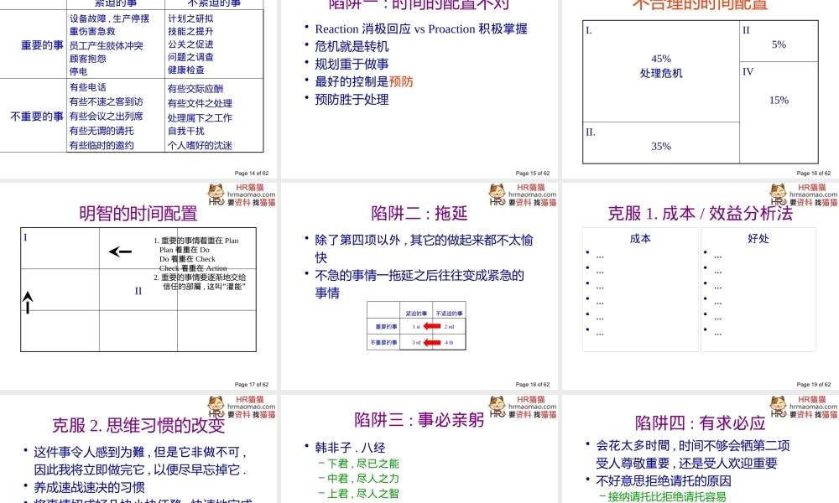Click the text 处理属下之工作
The width and height of the screenshot is (839, 503).
[200, 117]
